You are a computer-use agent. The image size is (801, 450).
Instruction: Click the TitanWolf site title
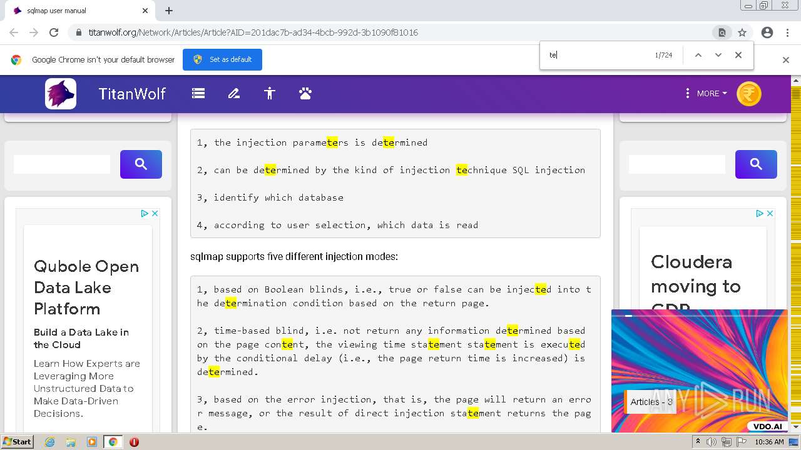[132, 94]
